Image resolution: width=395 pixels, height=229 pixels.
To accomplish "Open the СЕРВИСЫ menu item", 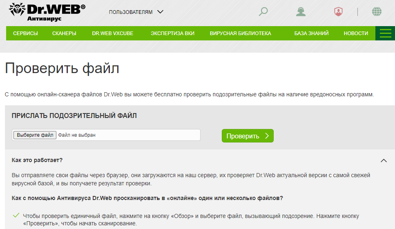I will point(25,33).
